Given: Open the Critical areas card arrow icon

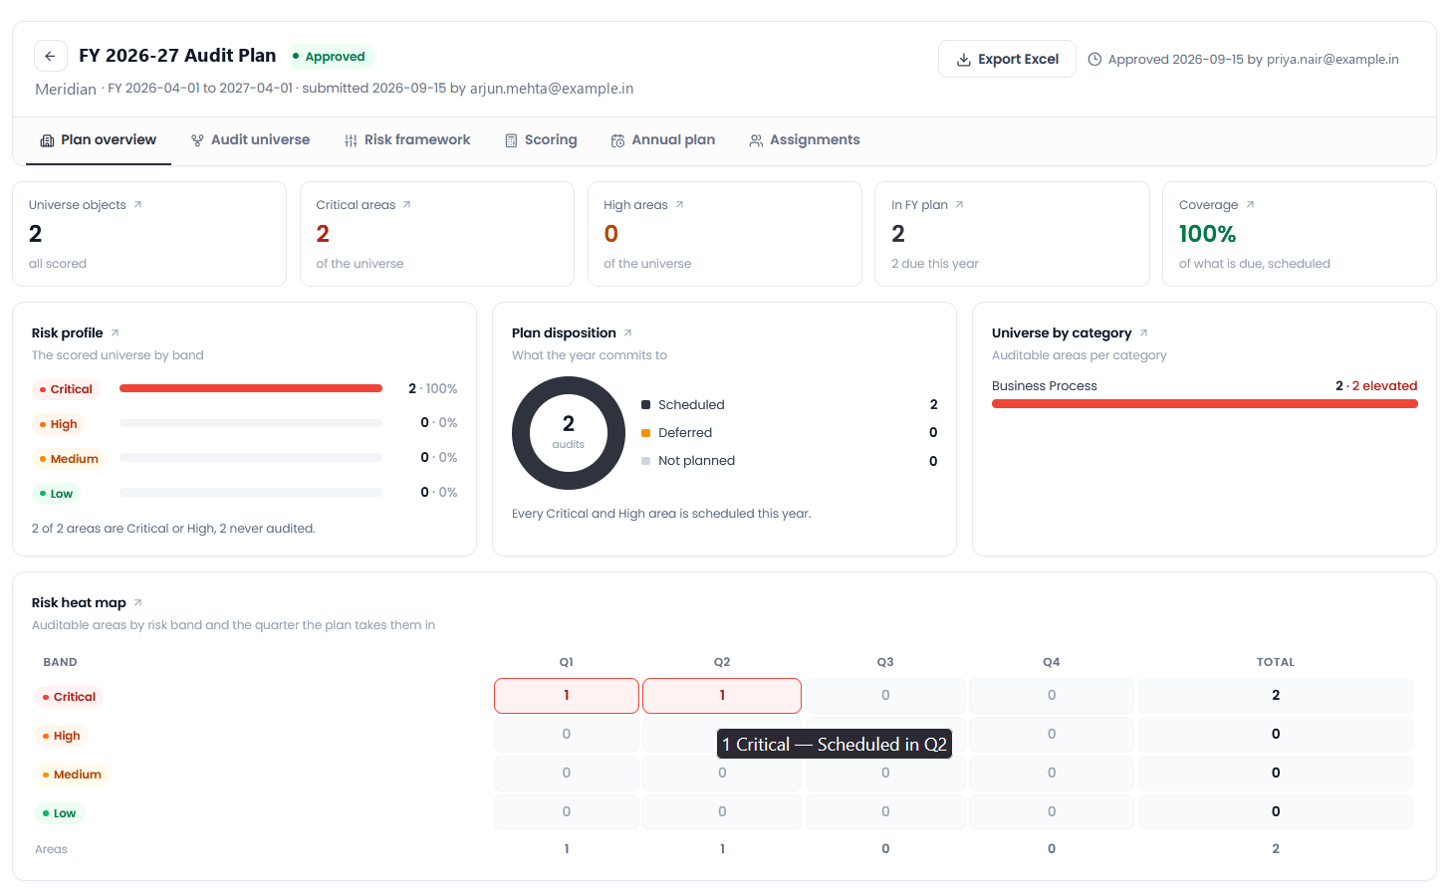Looking at the screenshot, I should click(406, 205).
